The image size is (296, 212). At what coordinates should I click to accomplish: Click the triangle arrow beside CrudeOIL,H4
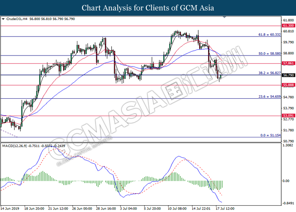pos(3,19)
